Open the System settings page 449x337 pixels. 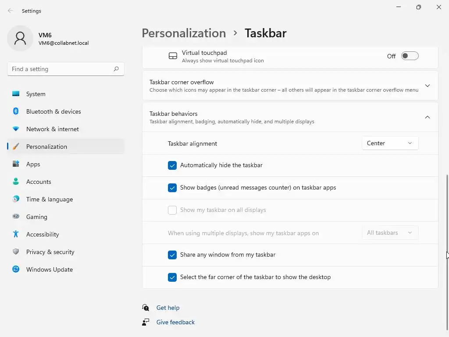pos(36,94)
